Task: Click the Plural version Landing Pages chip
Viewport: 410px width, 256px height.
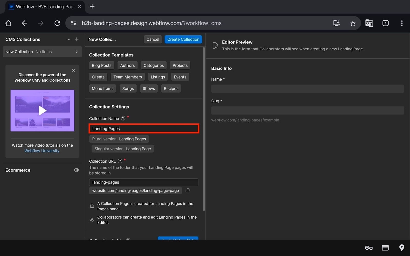Action: [119, 139]
